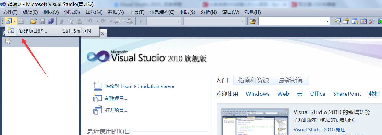
Task: Switch to the 最新新闻 tab
Action: (x=291, y=80)
